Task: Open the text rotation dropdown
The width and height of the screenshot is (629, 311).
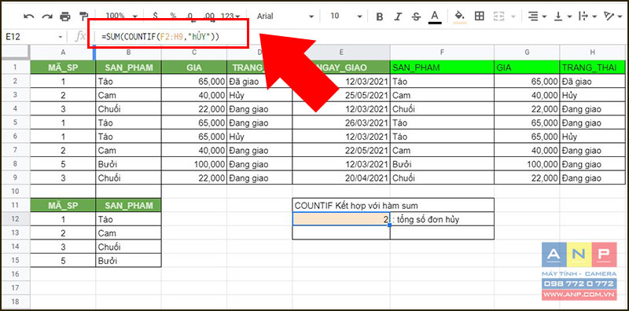Action: [613, 16]
